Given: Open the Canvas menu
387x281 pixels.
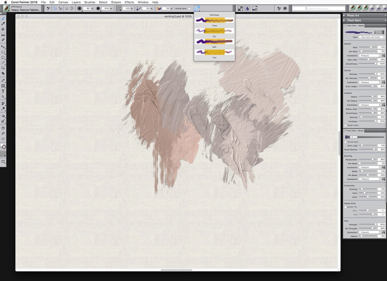Looking at the screenshot, I should tap(63, 2).
